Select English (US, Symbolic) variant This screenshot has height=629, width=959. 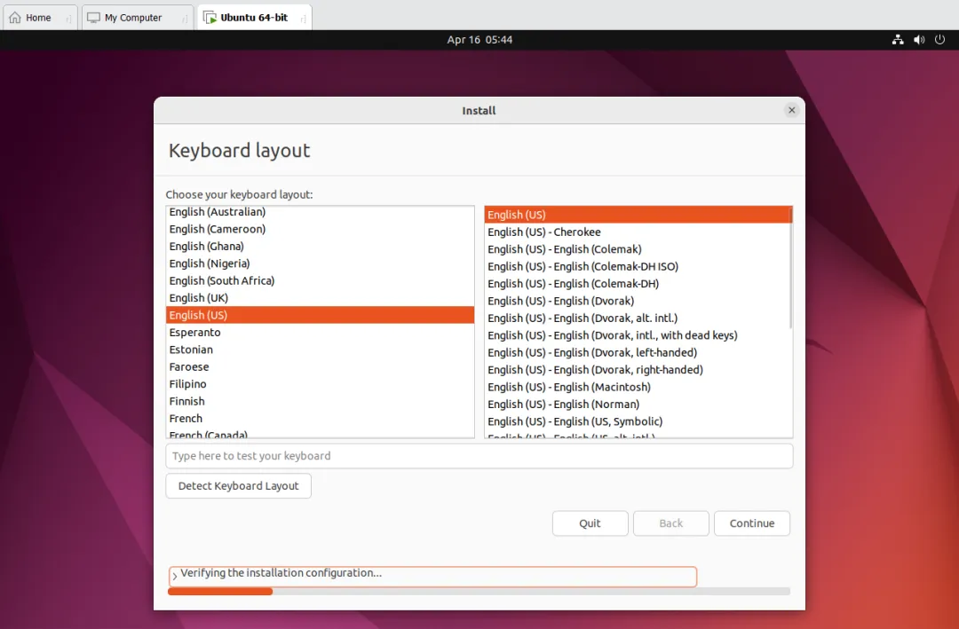(x=637, y=421)
